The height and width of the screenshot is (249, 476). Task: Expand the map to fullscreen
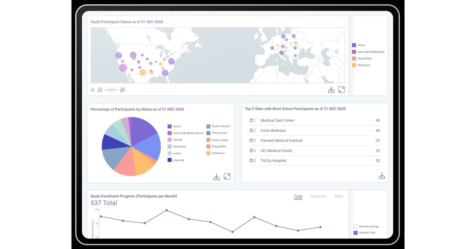342,90
